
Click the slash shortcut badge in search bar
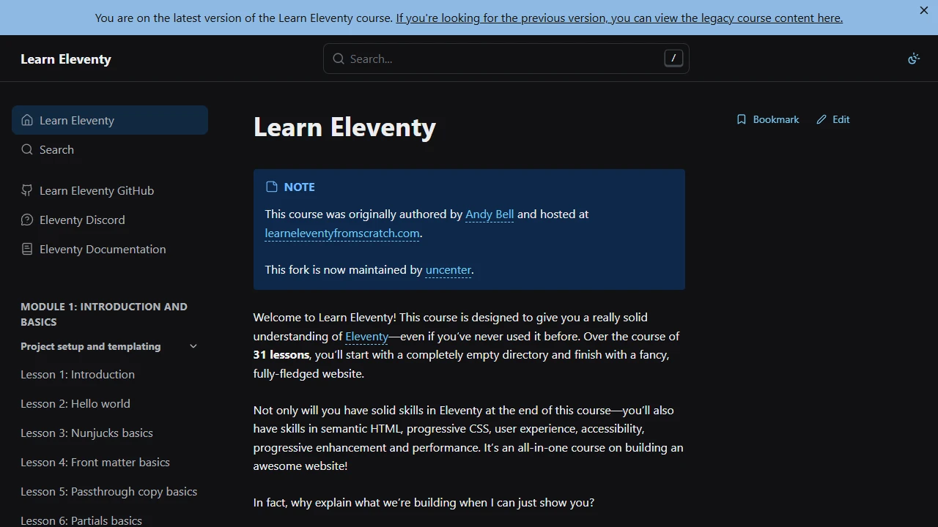click(673, 58)
